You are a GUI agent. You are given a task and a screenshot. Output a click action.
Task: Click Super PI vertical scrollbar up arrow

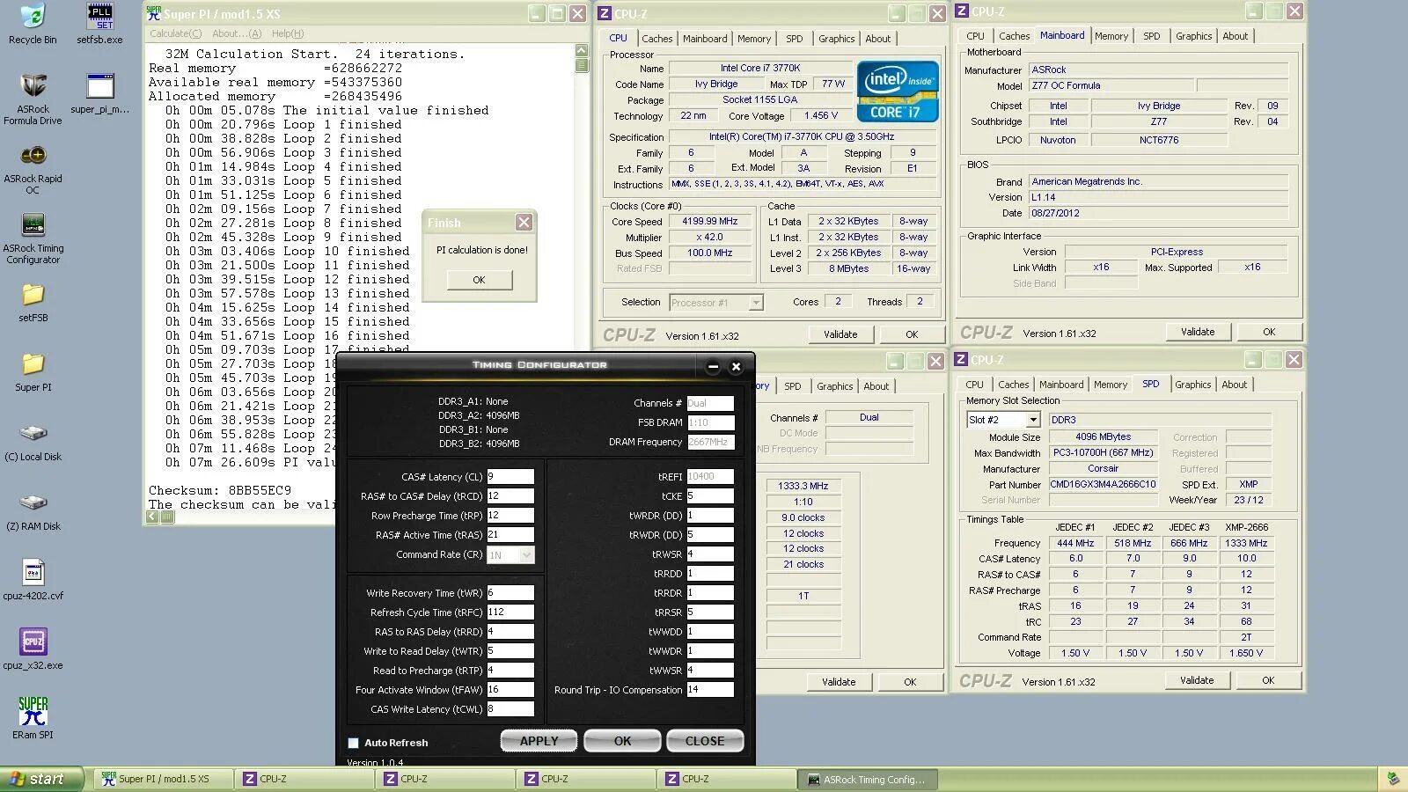(582, 51)
